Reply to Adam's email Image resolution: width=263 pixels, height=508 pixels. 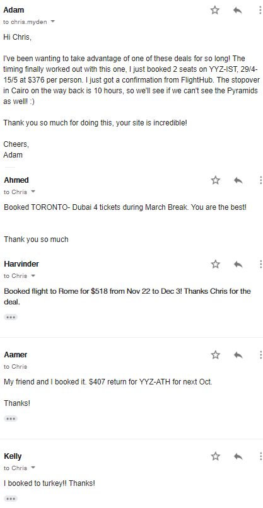[x=238, y=10]
